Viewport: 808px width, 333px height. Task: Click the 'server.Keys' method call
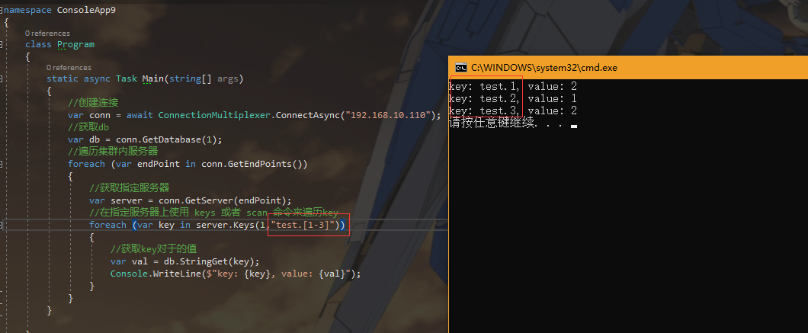[225, 225]
